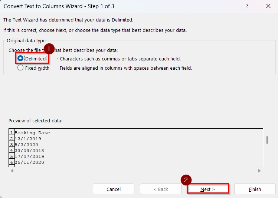Click the Finish button
278x198 pixels.
pos(255,189)
